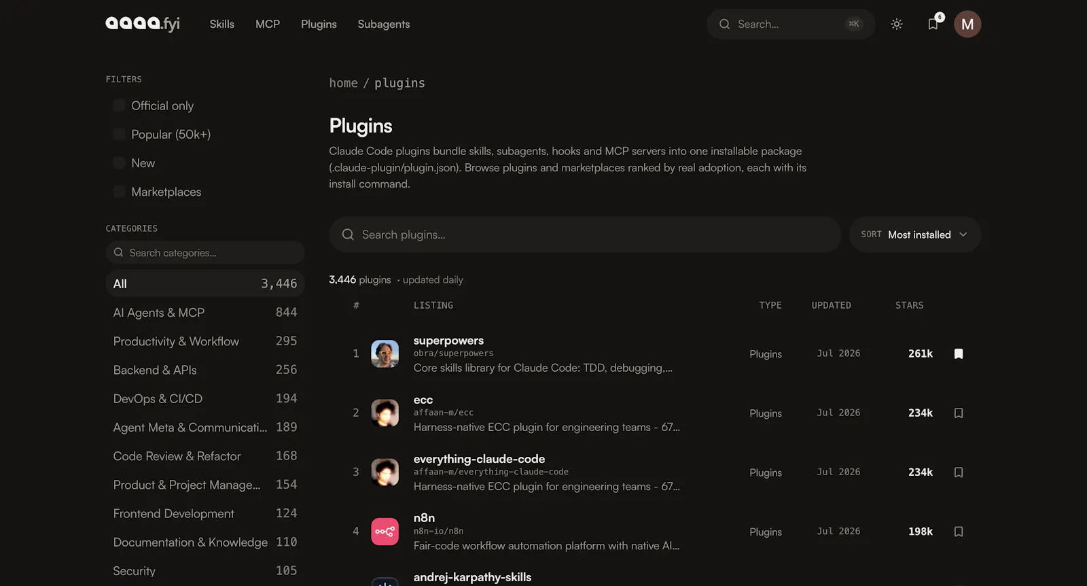Click the everything-claude-code author avatar
1087x586 pixels.
tap(385, 472)
